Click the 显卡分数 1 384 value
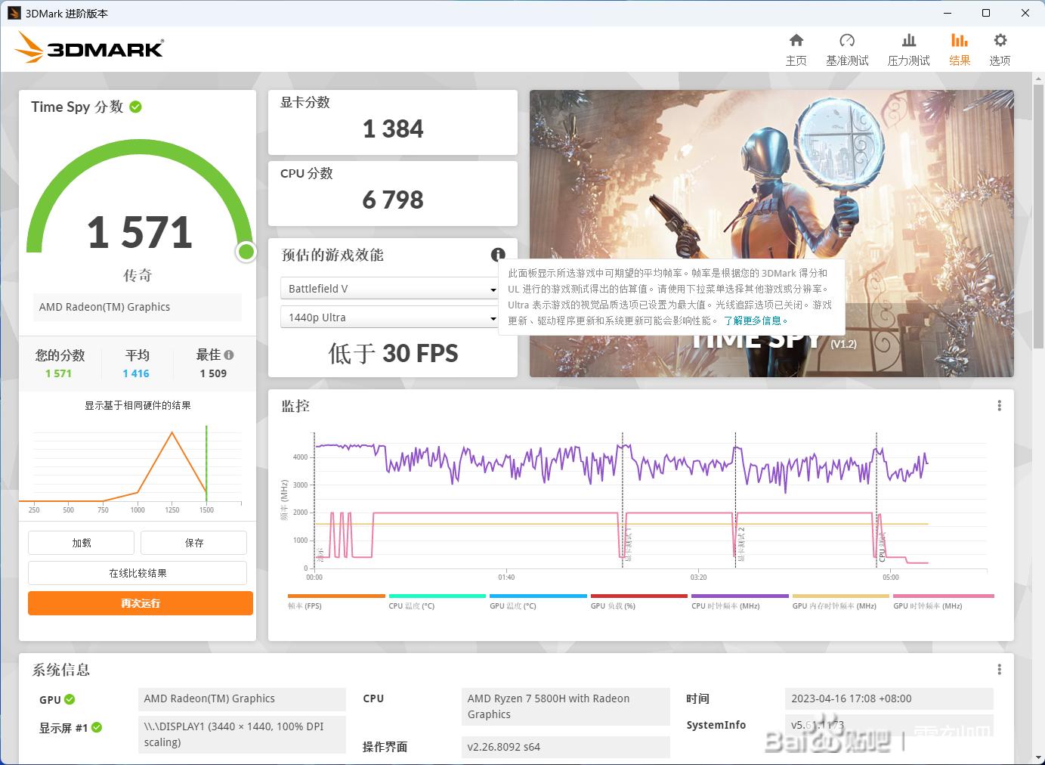Image resolution: width=1045 pixels, height=765 pixels. (x=393, y=129)
